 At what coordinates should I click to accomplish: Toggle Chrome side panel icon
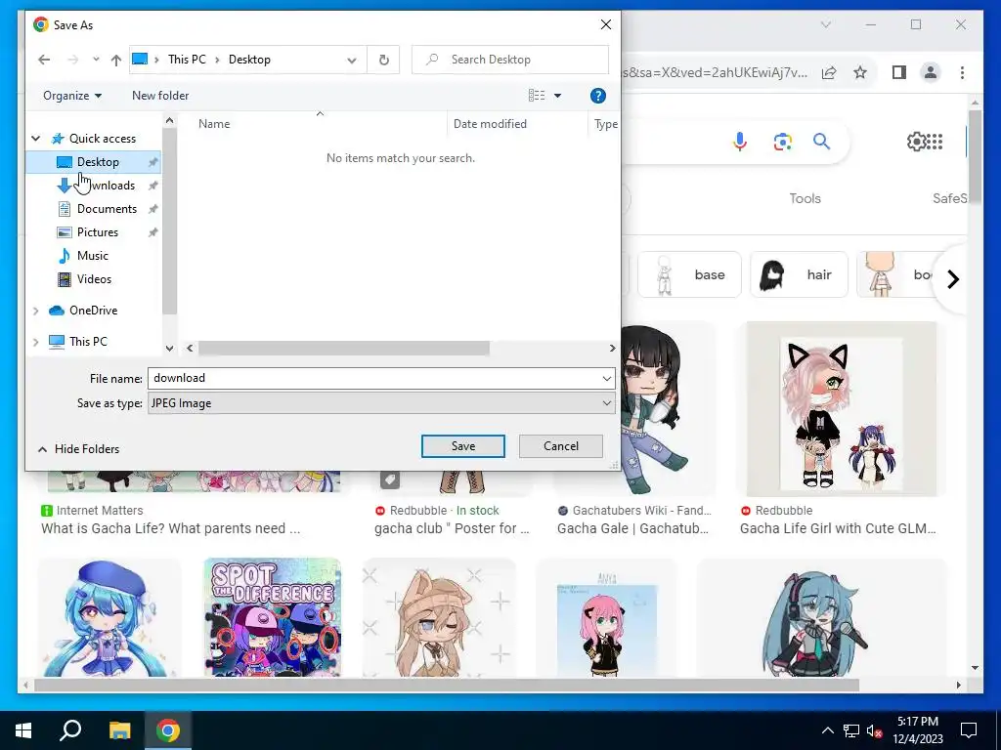click(899, 72)
